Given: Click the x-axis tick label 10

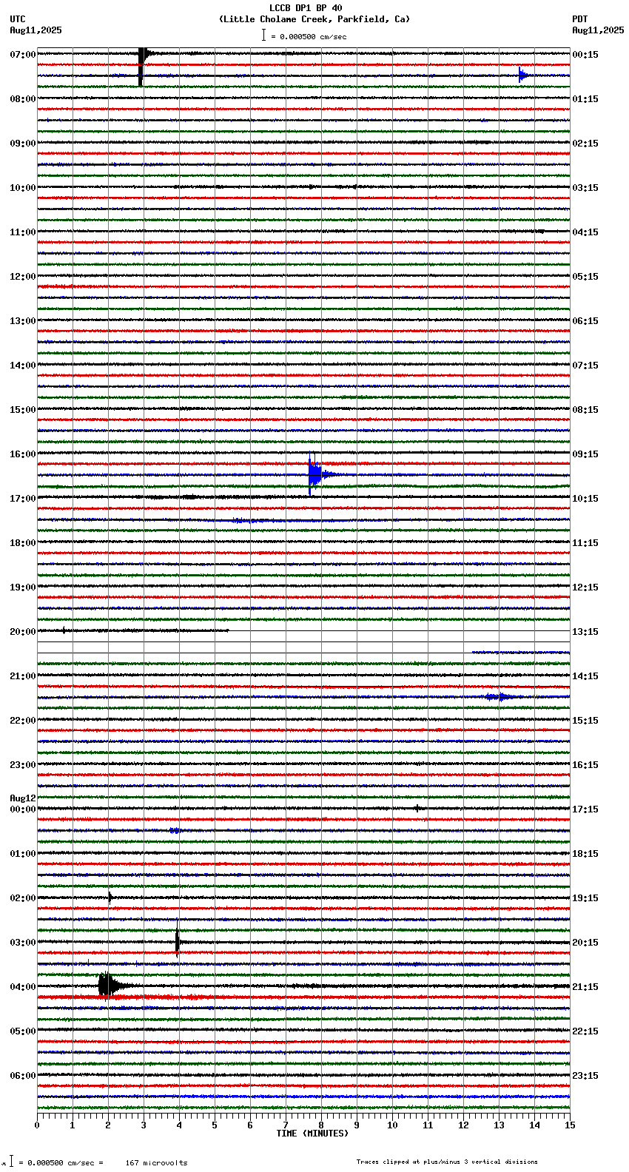Looking at the screenshot, I should [x=392, y=1125].
